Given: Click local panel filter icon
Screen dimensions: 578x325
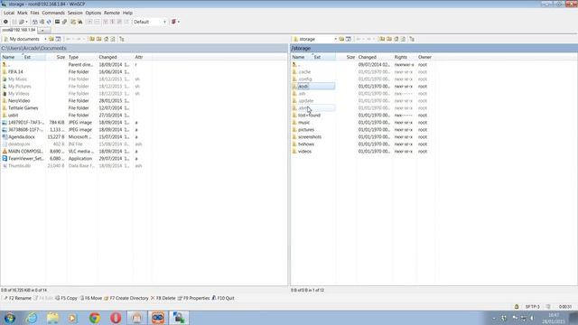Looking at the screenshot, I should coord(58,39).
